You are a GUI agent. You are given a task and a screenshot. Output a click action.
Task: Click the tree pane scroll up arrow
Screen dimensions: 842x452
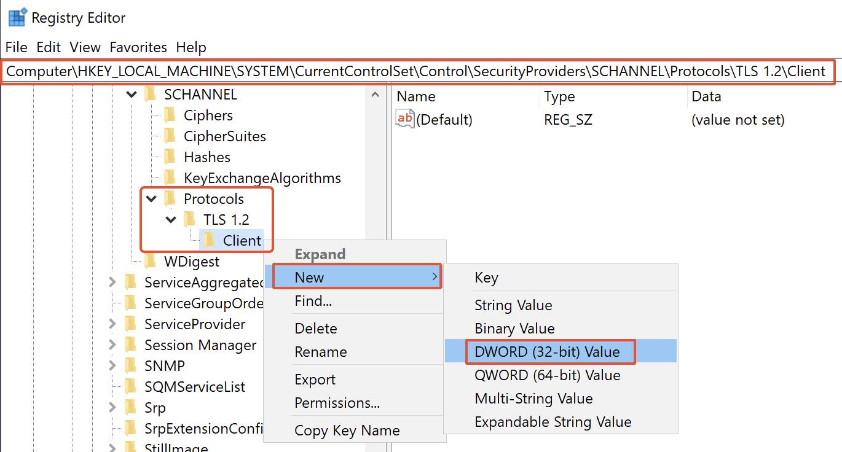[375, 95]
